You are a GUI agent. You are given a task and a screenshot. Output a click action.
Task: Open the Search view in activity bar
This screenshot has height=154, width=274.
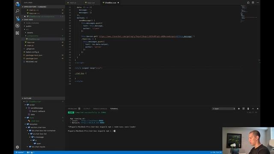pyautogui.click(x=17, y=11)
